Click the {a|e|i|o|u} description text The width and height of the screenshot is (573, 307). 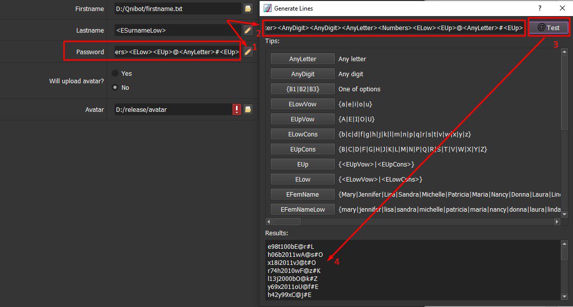point(355,104)
